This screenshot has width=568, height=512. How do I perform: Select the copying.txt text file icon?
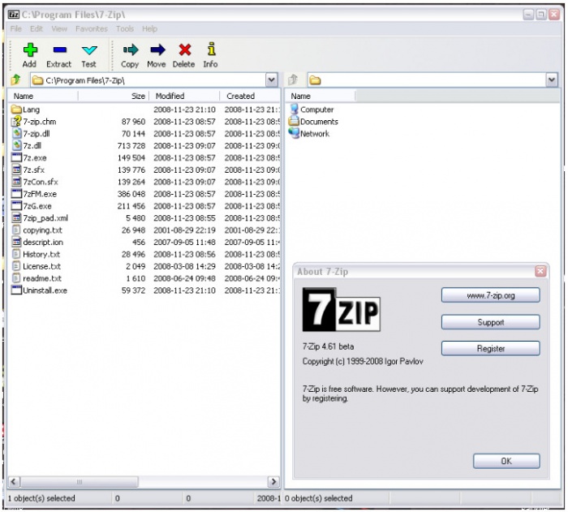pos(16,230)
